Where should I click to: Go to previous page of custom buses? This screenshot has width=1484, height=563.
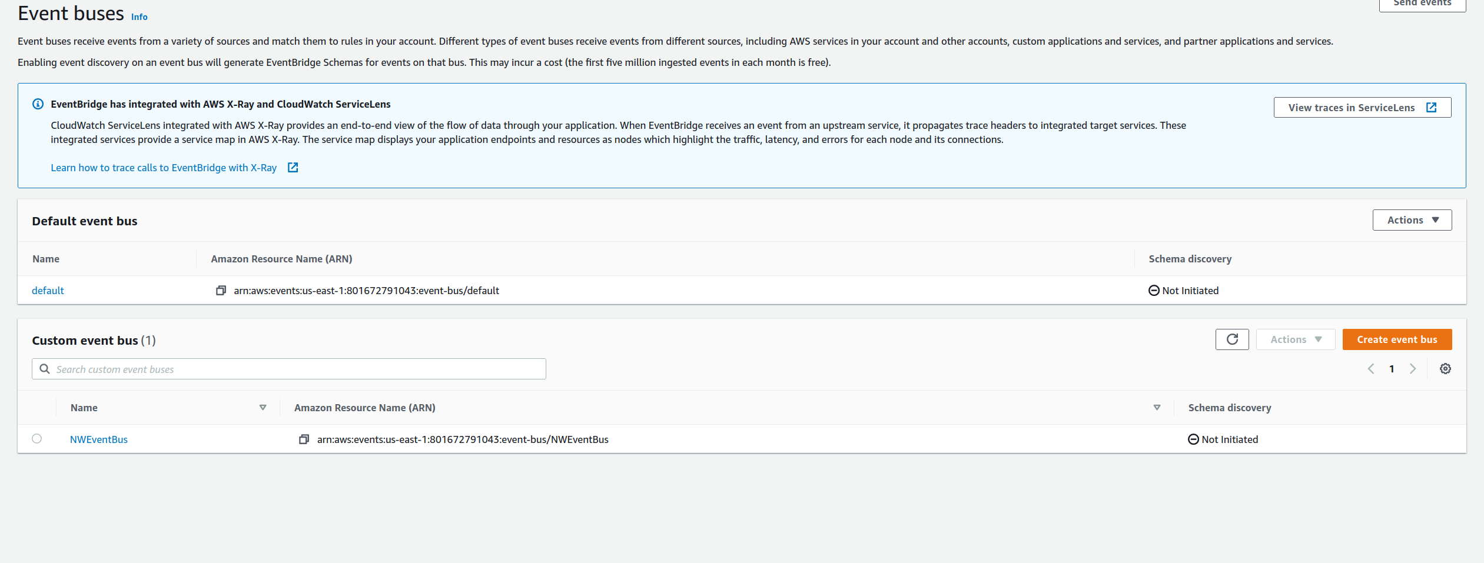tap(1371, 369)
